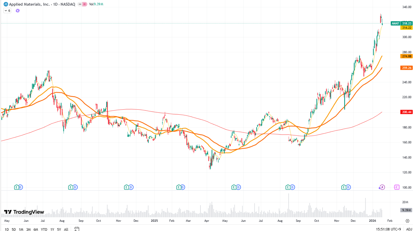Collapse the indicator legend showing 6
The image size is (413, 231).
[x=7, y=11]
